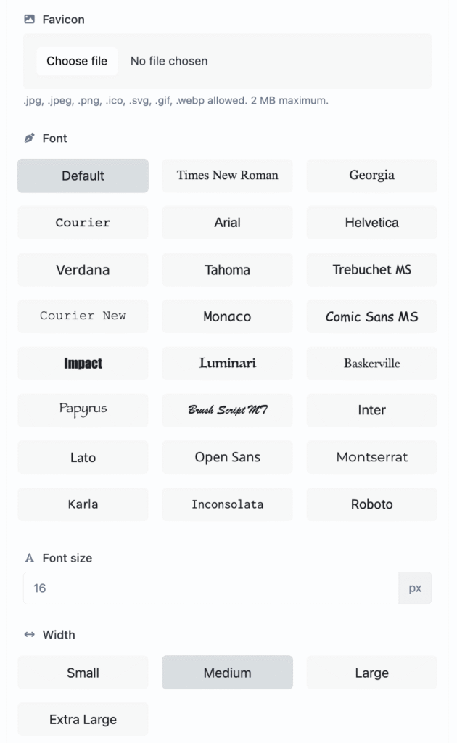Click the Width arrows icon
Image resolution: width=457 pixels, height=743 pixels.
(x=30, y=635)
